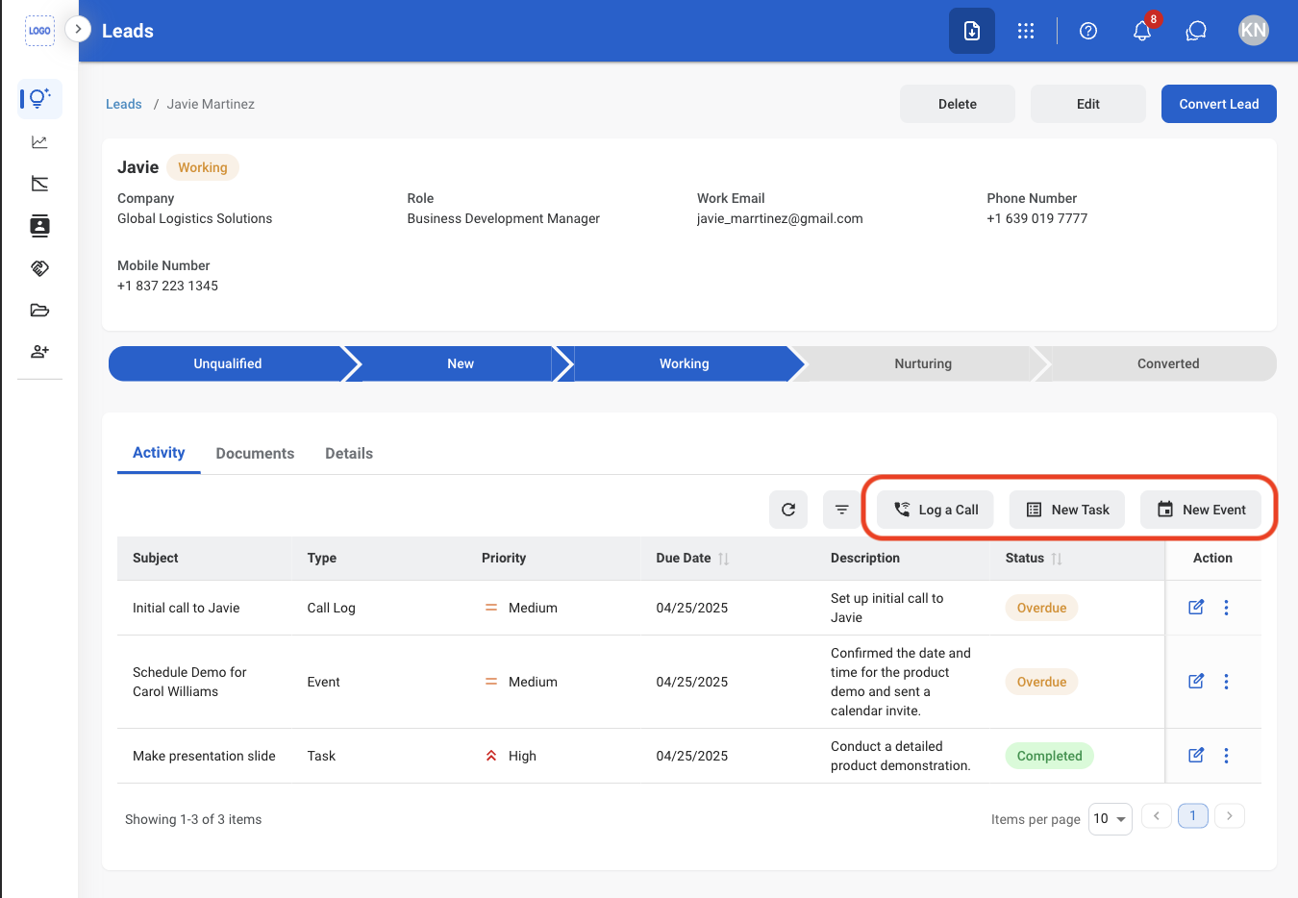The height and width of the screenshot is (898, 1298).
Task: Open the notifications bell icon
Action: coord(1141,31)
